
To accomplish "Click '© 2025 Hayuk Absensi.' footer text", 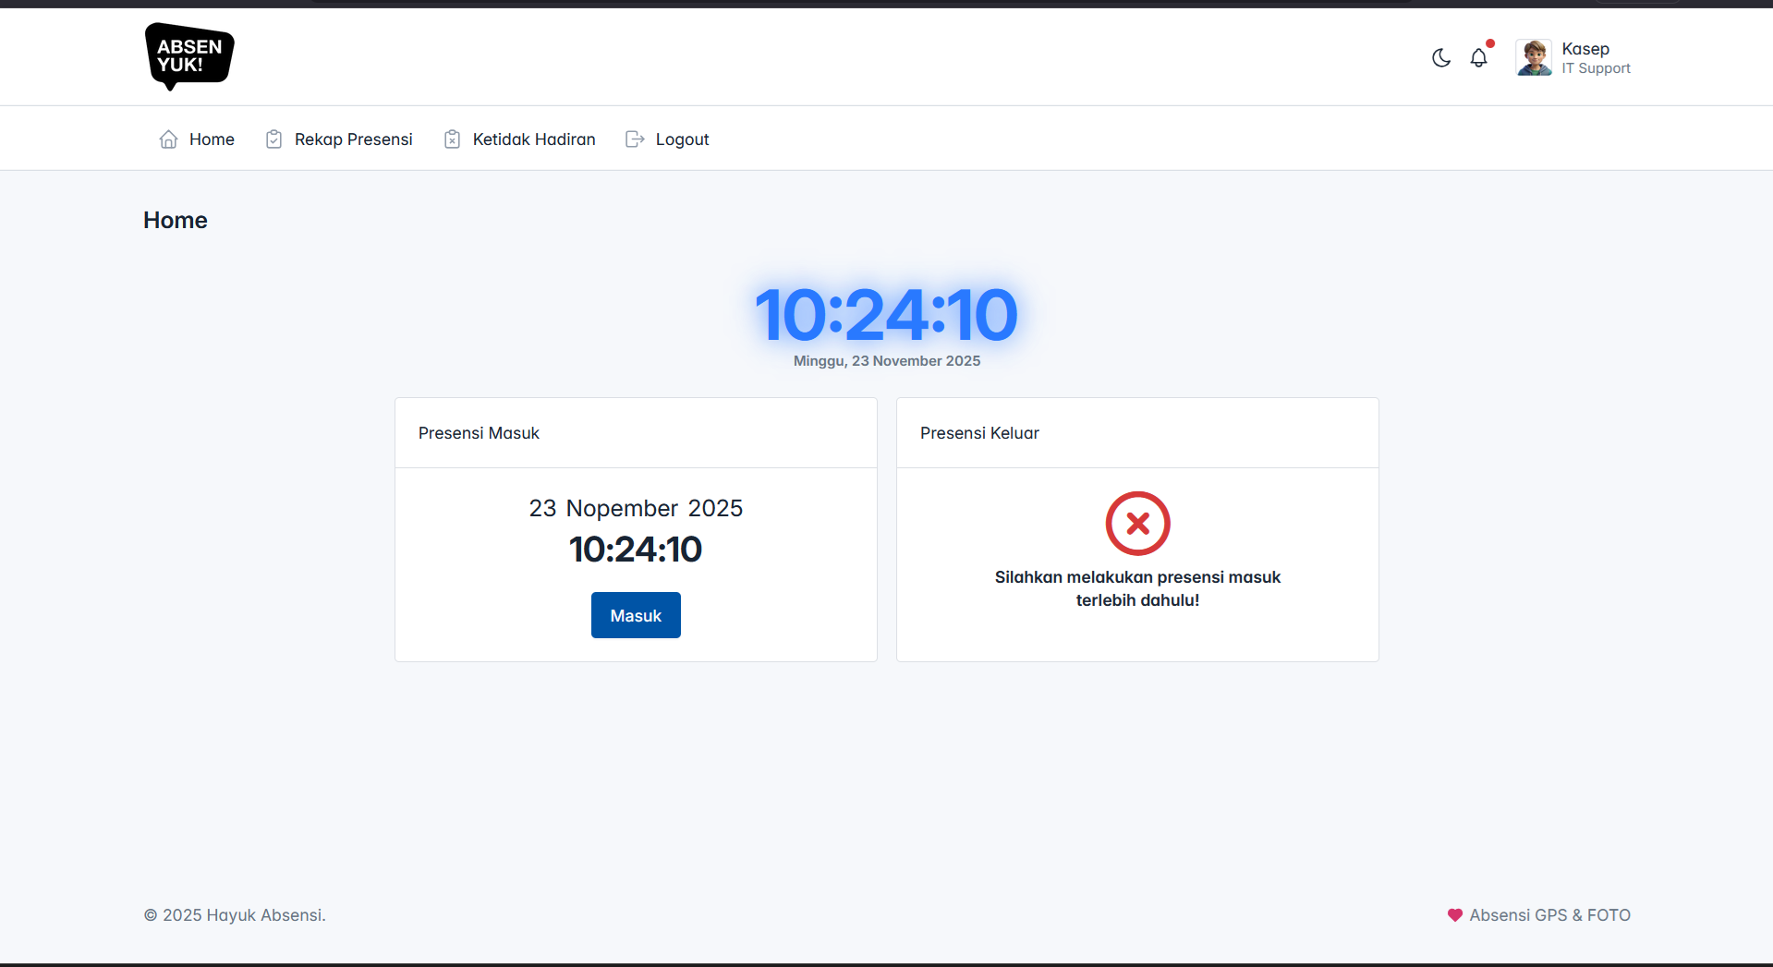I will [235, 915].
